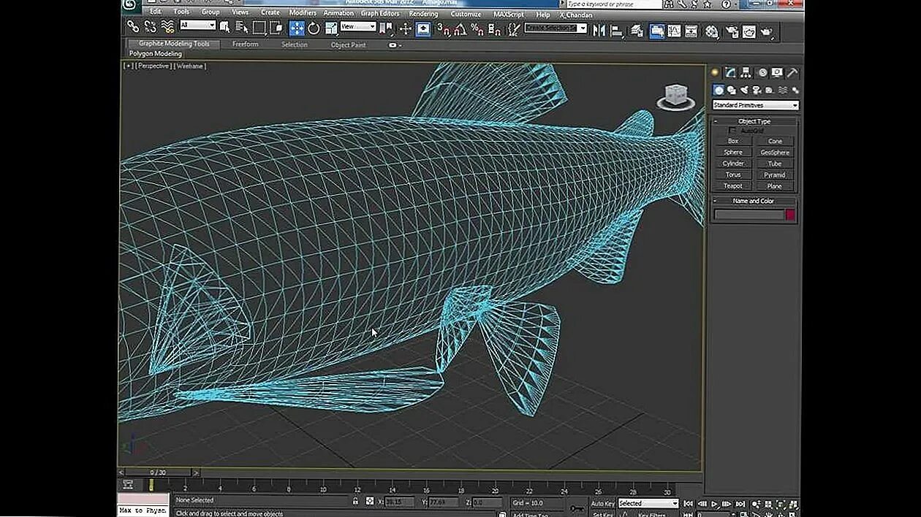921x517 pixels.
Task: Click the object color swatch
Action: (x=790, y=215)
